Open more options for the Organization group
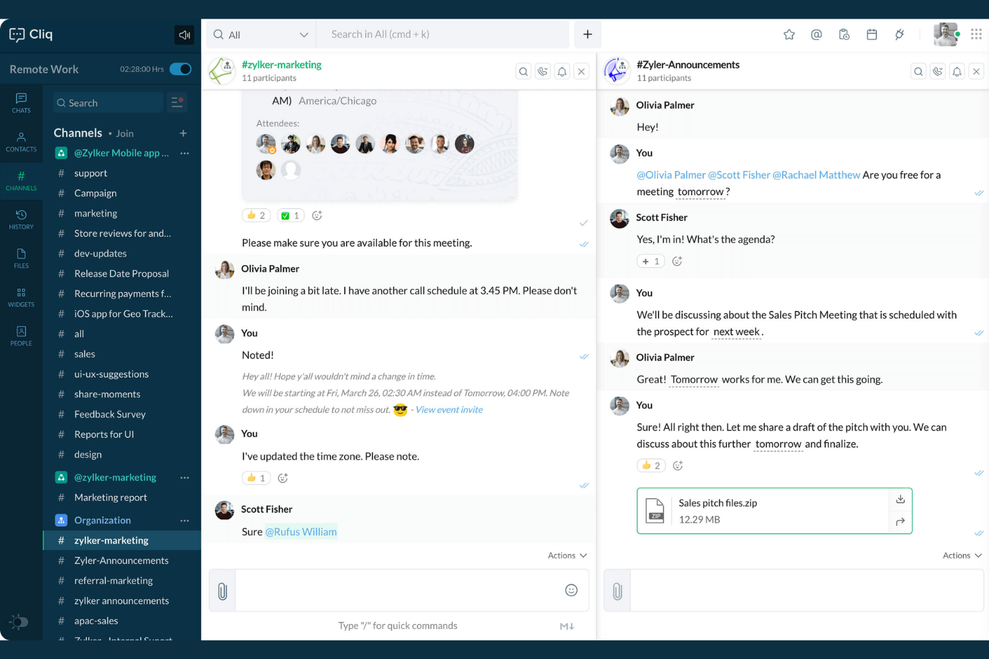This screenshot has width=989, height=659. coord(185,520)
